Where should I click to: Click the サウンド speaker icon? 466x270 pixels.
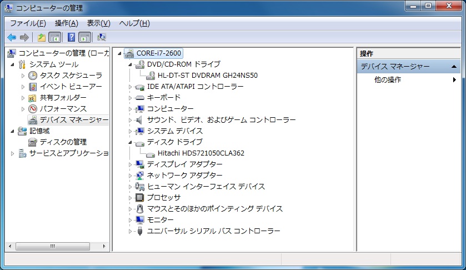point(139,120)
